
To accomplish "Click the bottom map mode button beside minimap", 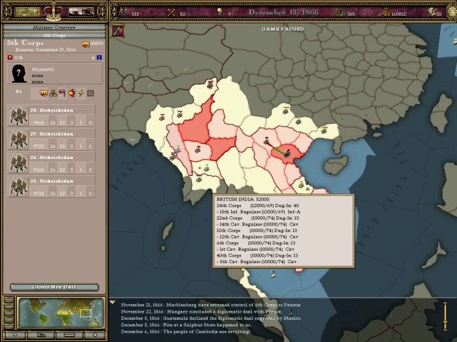I will (8, 324).
